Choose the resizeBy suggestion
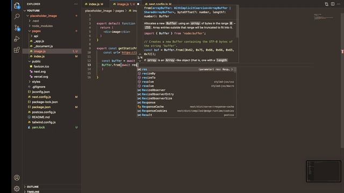The width and height of the screenshot is (344, 193). click(x=187, y=73)
